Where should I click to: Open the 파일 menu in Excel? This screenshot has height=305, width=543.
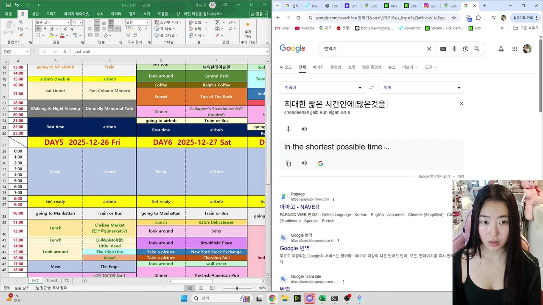click(8, 14)
